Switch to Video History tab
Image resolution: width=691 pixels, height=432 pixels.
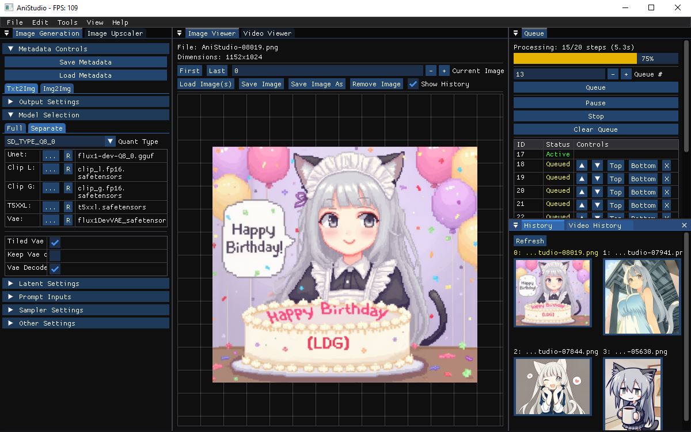click(595, 225)
